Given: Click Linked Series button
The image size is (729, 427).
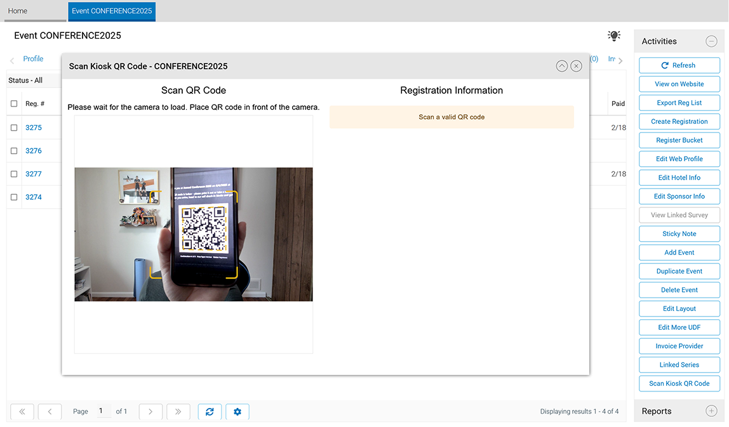Looking at the screenshot, I should tap(679, 365).
